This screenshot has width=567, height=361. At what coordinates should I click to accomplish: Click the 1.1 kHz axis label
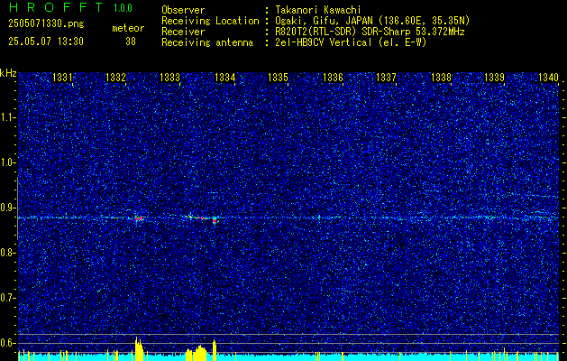click(8, 117)
